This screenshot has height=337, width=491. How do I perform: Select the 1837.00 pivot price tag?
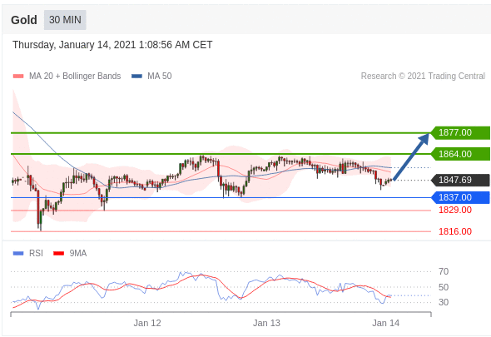460,198
